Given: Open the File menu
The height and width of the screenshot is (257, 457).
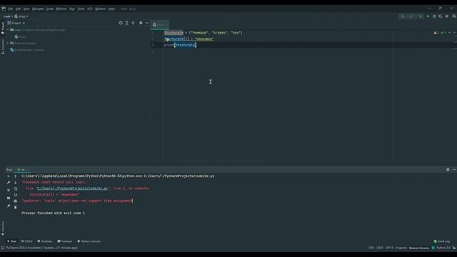Looking at the screenshot, I should click(x=11, y=9).
